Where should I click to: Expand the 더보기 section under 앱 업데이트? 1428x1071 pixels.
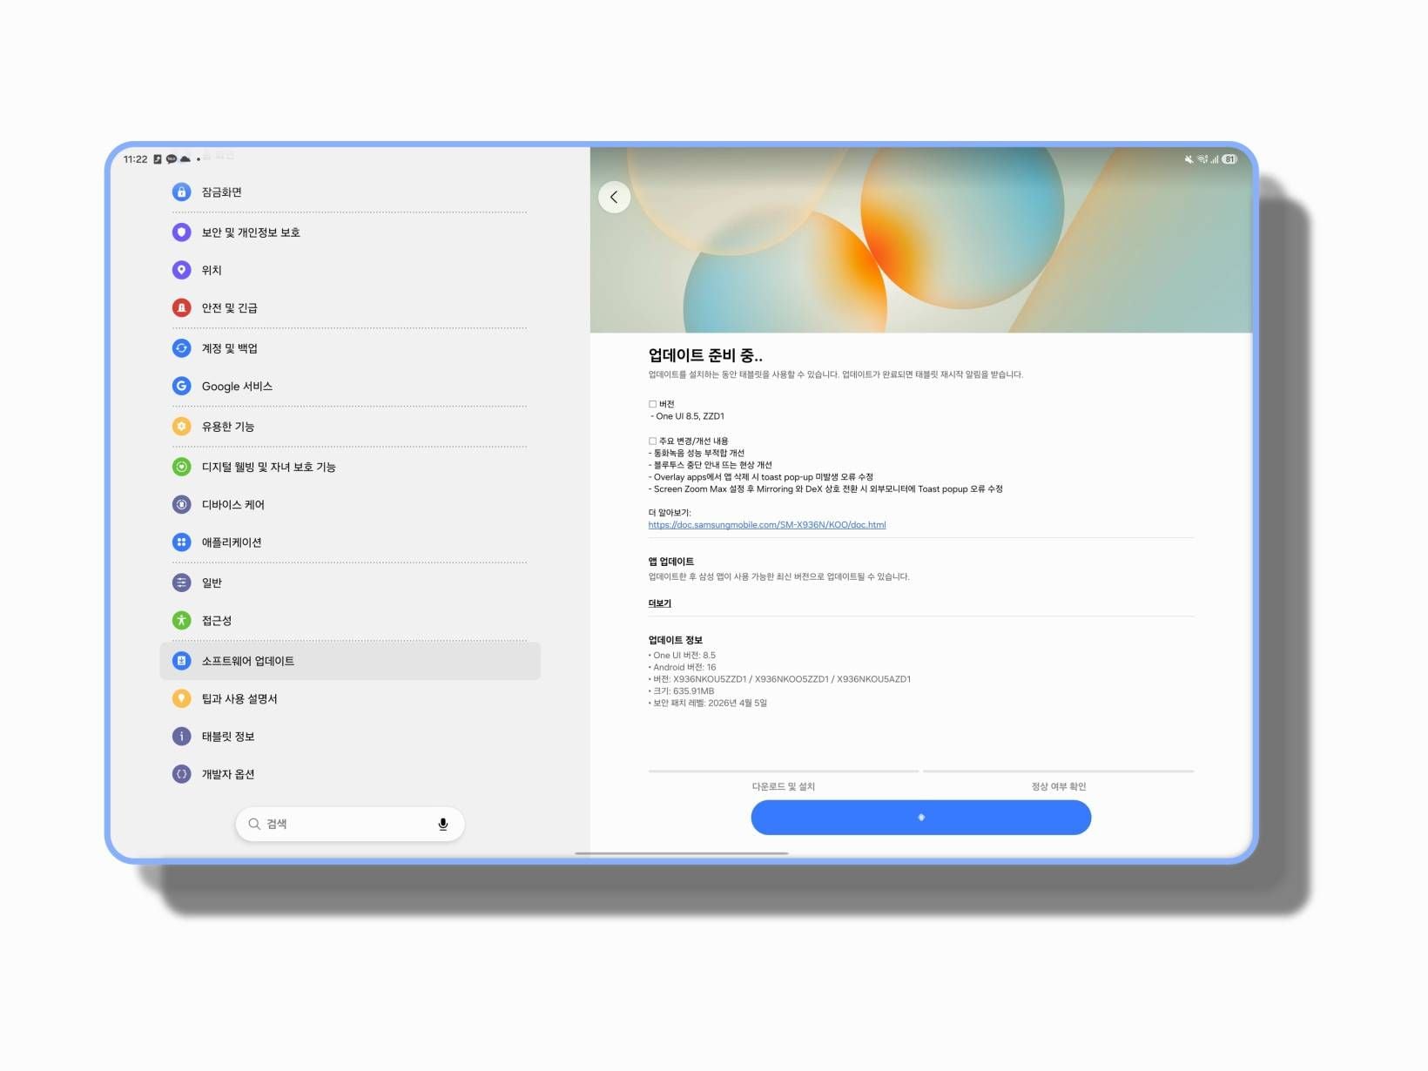pyautogui.click(x=658, y=603)
